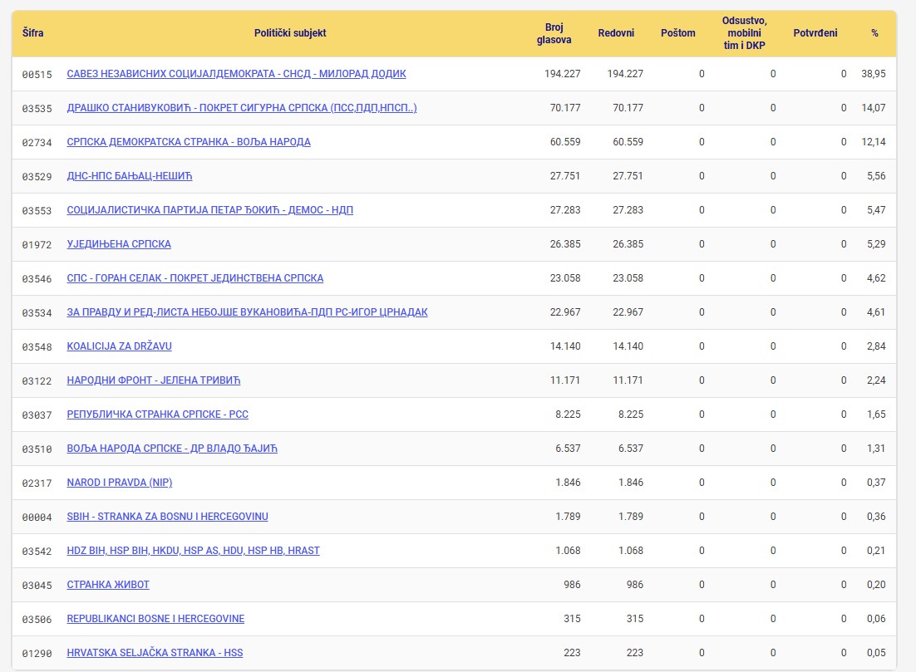Open the Koalicija za državu link
916x672 pixels.
(x=119, y=346)
